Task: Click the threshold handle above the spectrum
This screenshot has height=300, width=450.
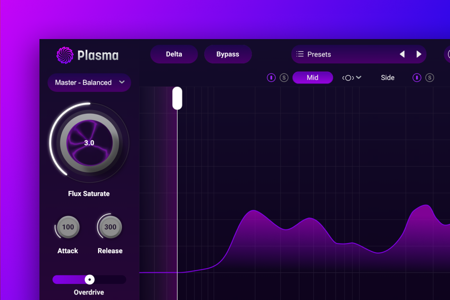Action: point(177,98)
